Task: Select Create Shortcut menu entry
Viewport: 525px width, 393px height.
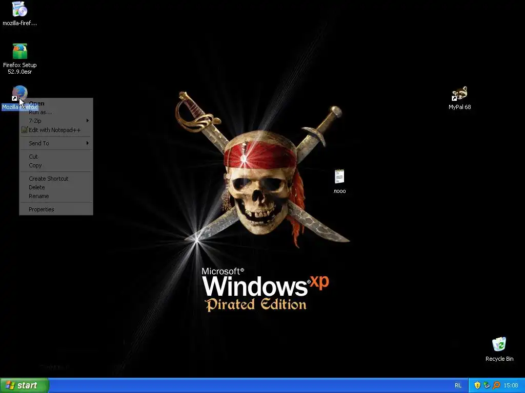Action: pos(56,179)
